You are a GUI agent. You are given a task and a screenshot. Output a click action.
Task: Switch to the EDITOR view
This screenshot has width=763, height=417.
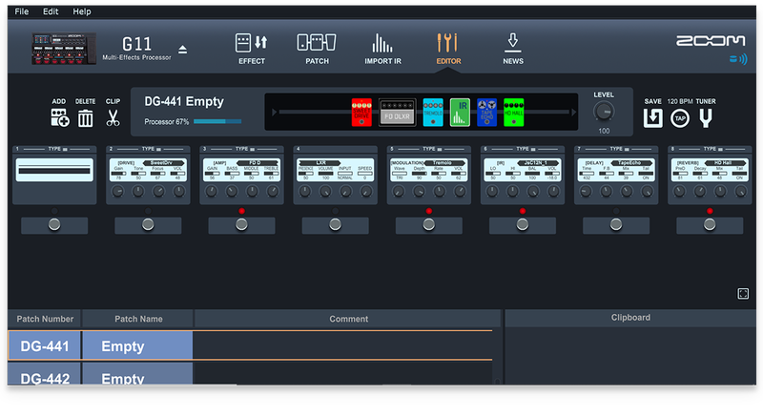click(448, 49)
